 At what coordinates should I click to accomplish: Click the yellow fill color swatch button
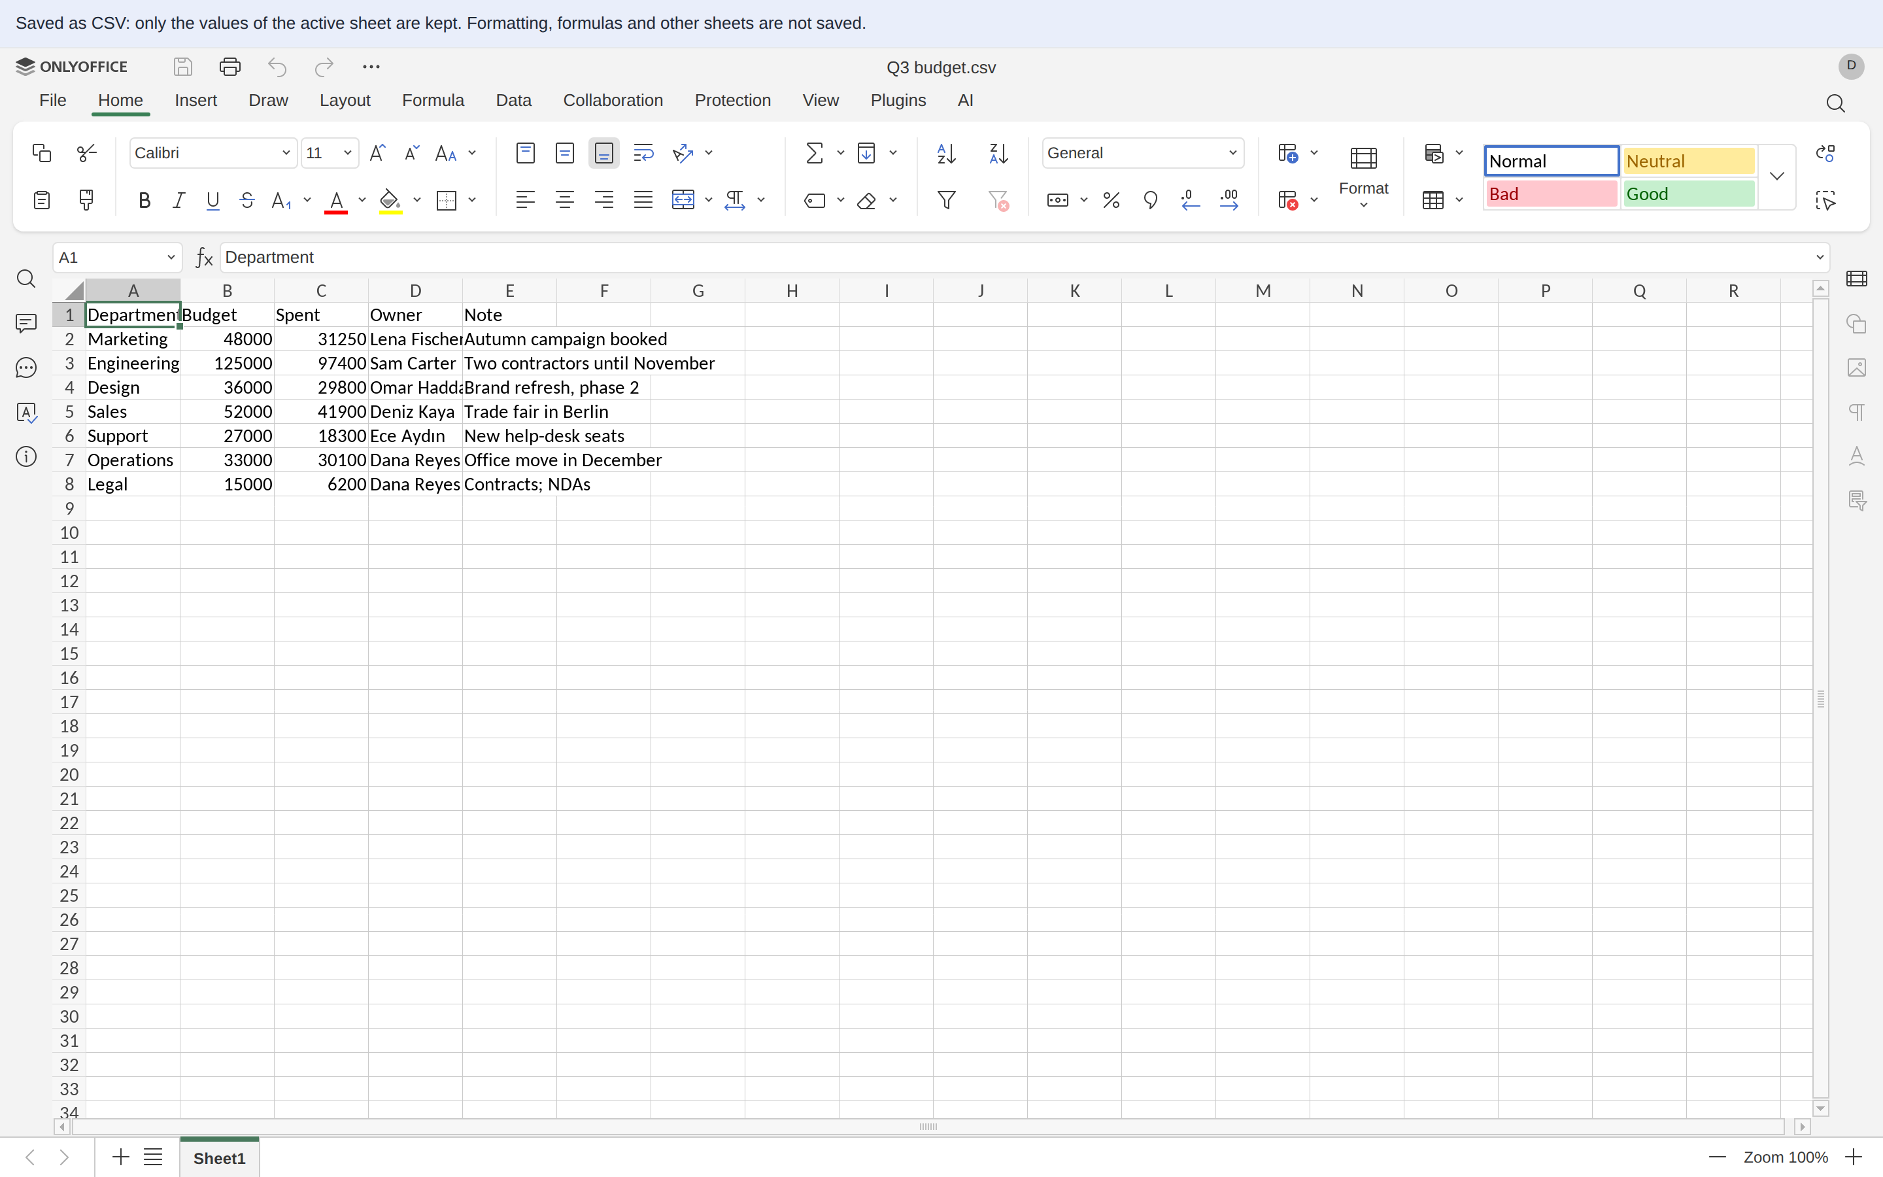390,201
